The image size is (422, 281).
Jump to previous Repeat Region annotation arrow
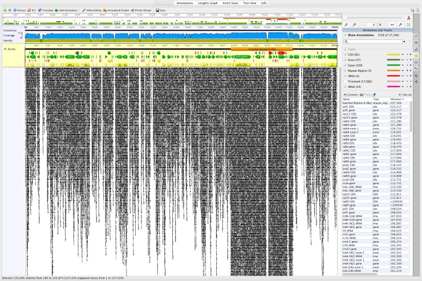(407, 71)
